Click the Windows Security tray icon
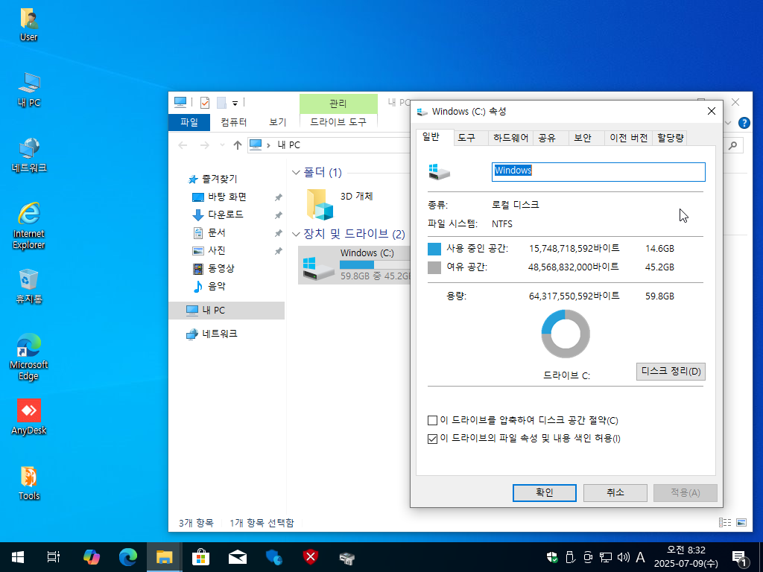The image size is (763, 572). click(552, 557)
